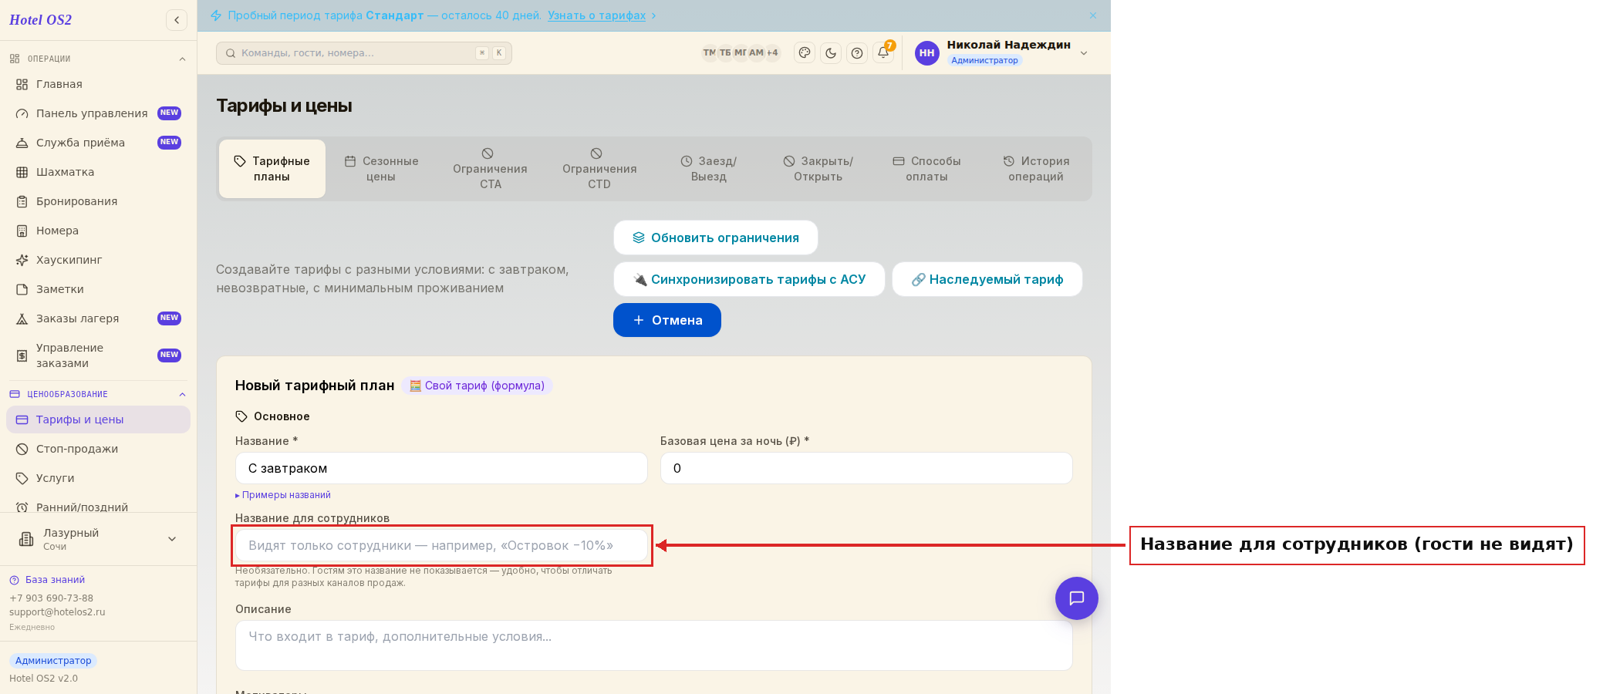Collapse the sidebar with chevron button
This screenshot has width=1603, height=694.
(x=177, y=20)
